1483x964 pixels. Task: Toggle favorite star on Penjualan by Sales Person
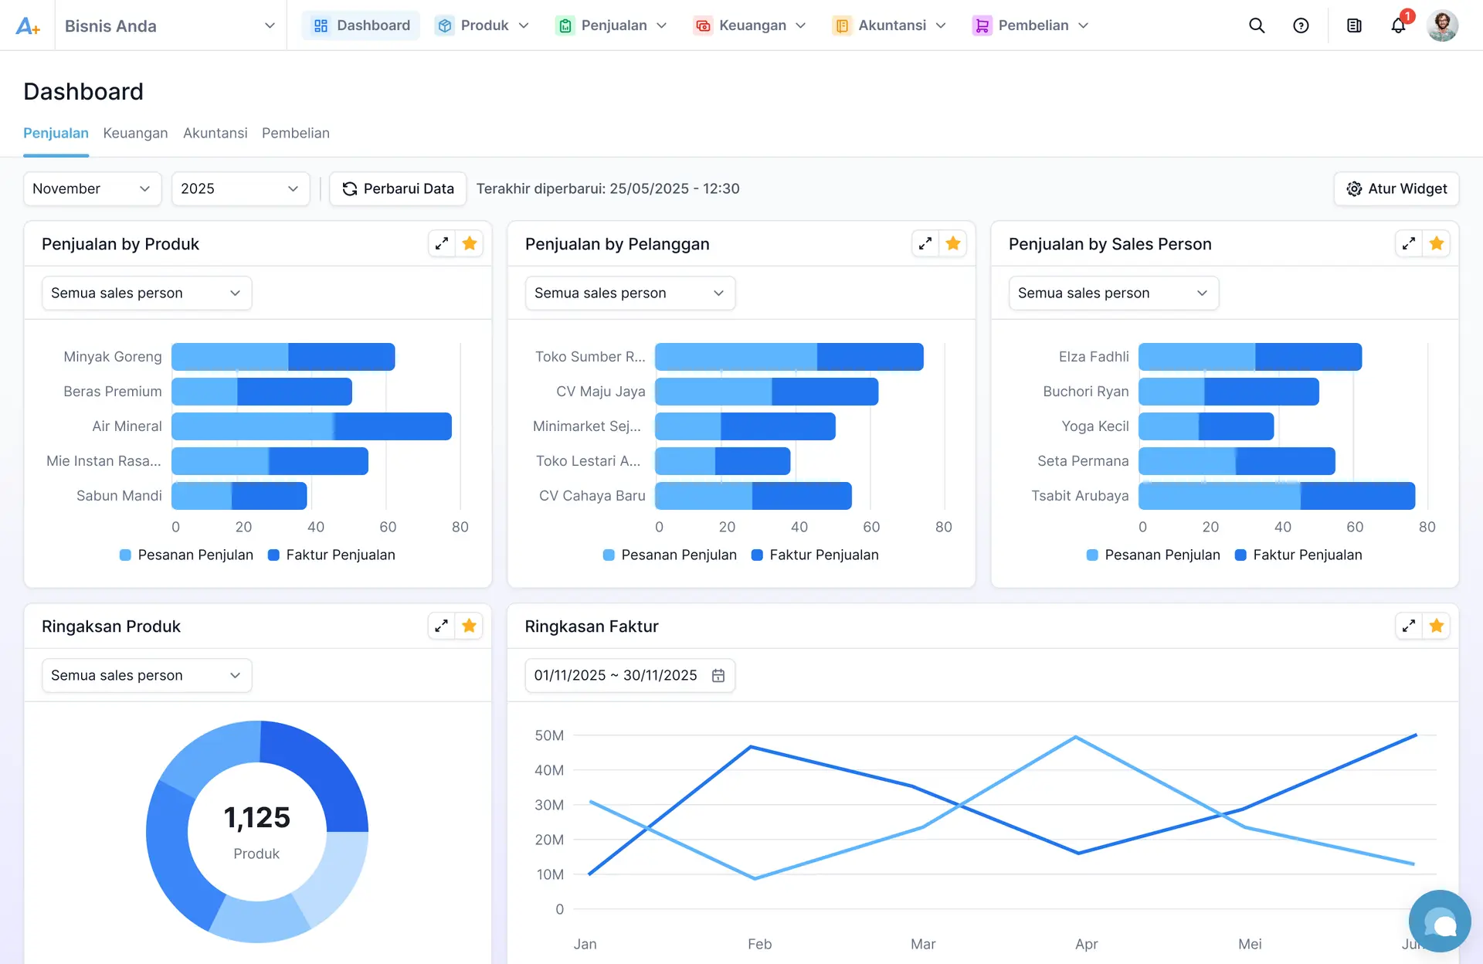tap(1436, 243)
